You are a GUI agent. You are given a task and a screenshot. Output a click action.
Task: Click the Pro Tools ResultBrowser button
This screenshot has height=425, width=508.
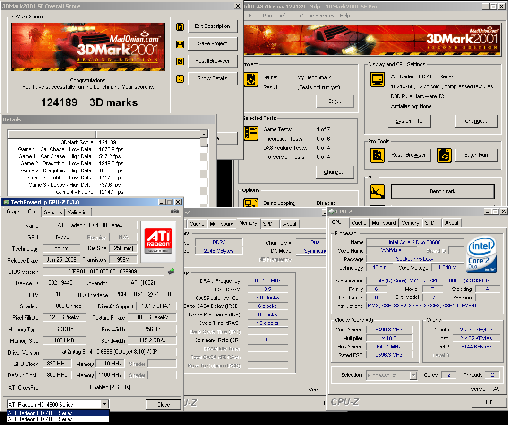point(409,155)
